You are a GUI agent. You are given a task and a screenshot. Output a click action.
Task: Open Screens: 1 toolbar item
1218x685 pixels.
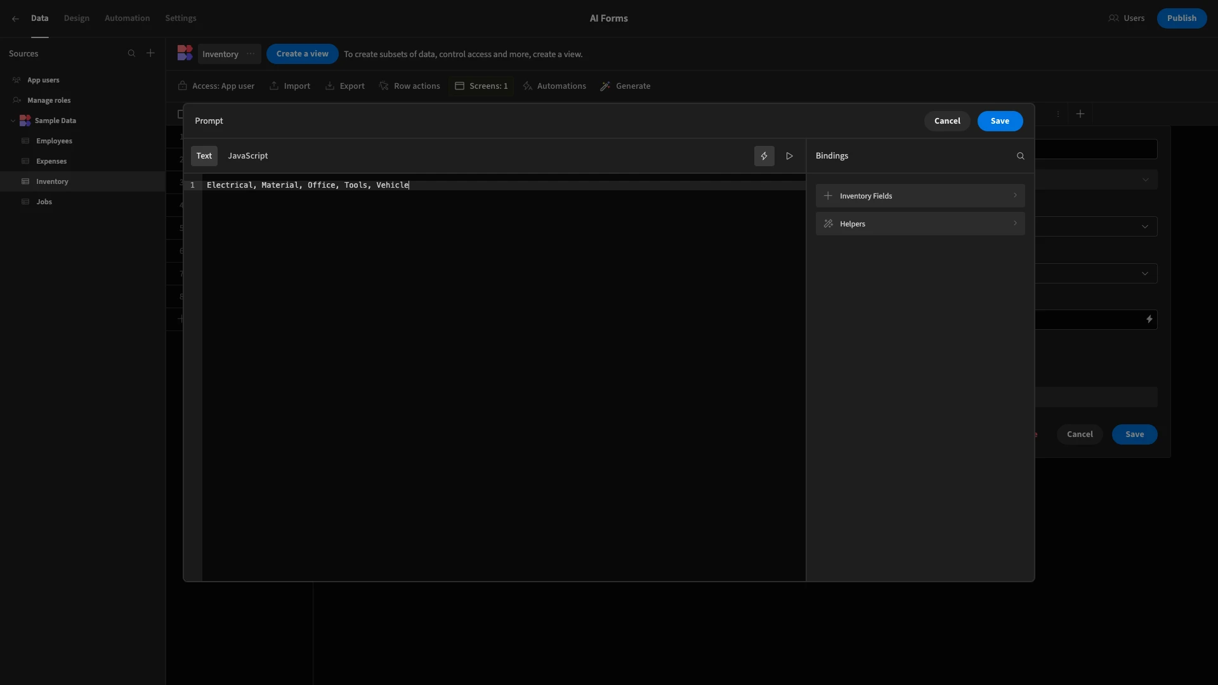pos(481,86)
